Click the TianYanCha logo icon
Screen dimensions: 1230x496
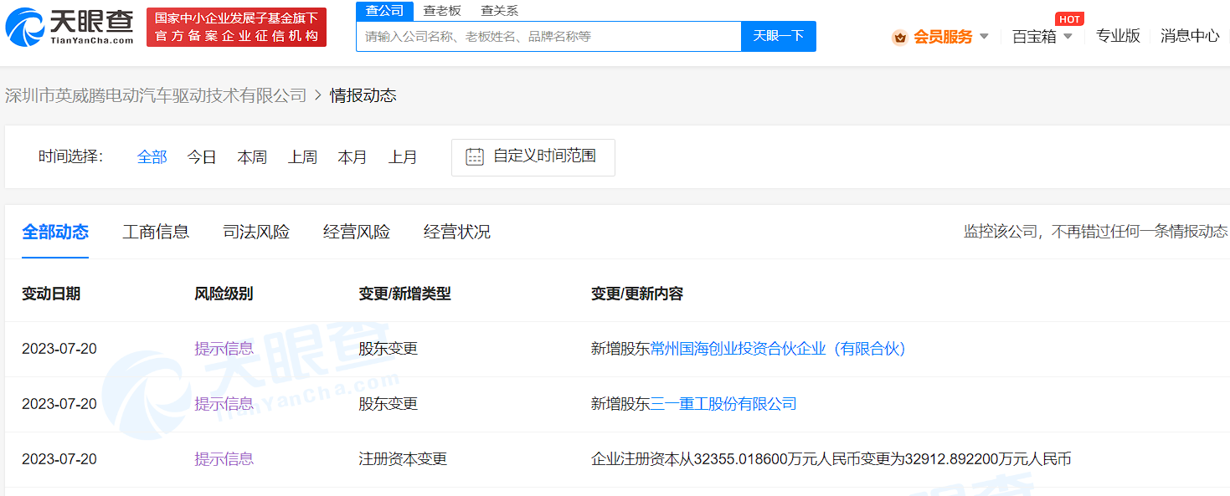point(25,27)
